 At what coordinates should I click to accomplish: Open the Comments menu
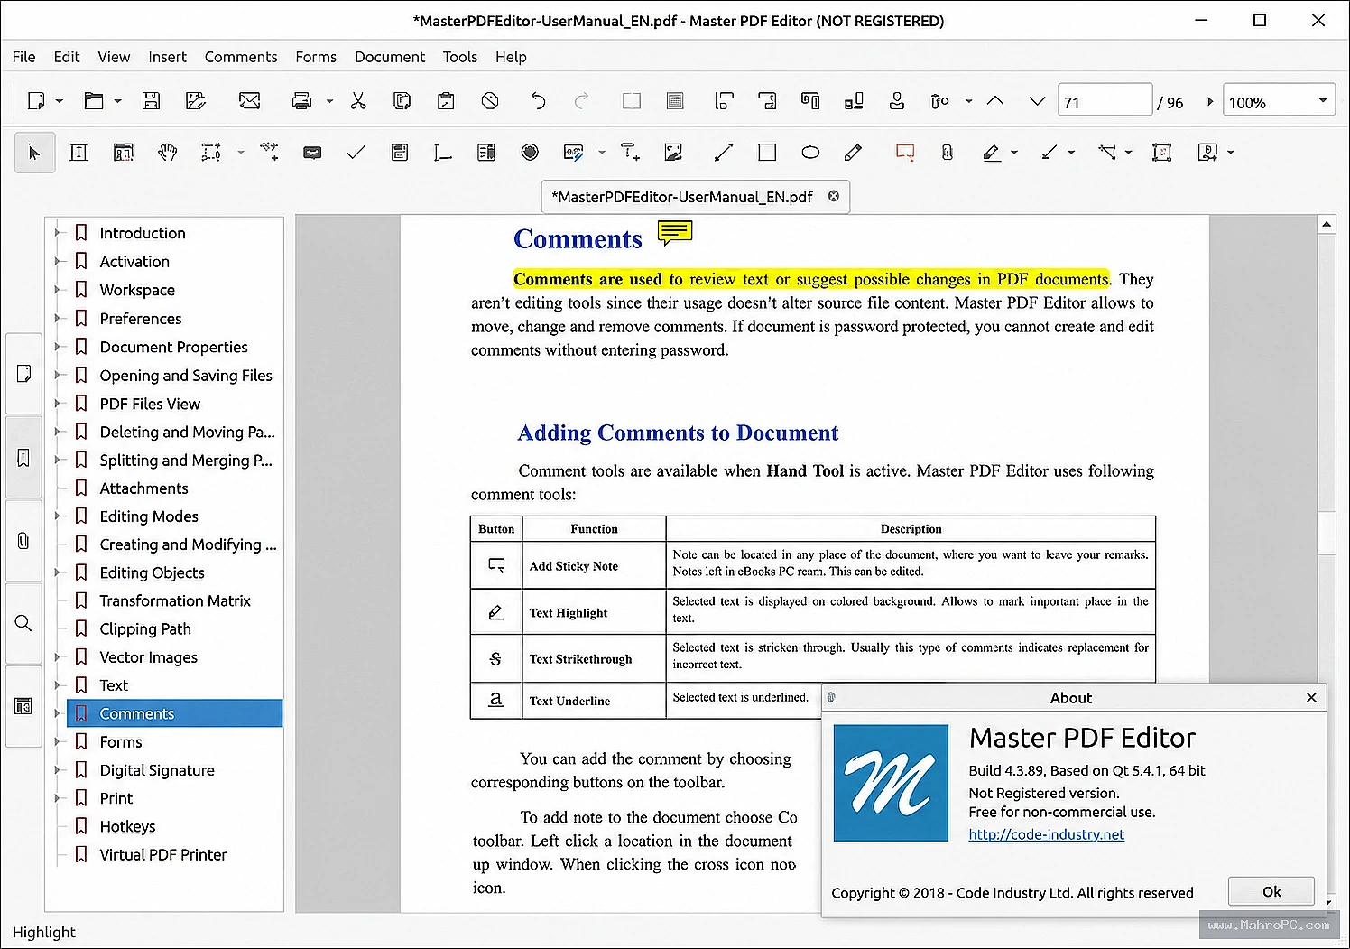coord(241,57)
